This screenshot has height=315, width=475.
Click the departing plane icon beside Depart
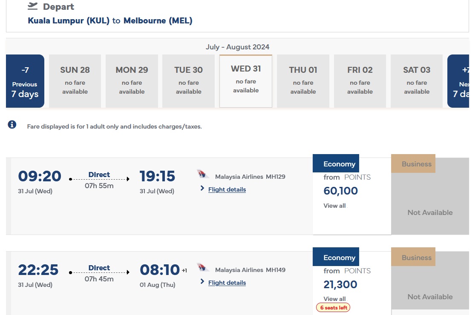[x=33, y=6]
